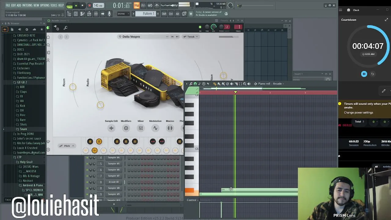Open the Della Vespro preset name dropdown
This screenshot has height=220, width=391.
coord(131,37)
